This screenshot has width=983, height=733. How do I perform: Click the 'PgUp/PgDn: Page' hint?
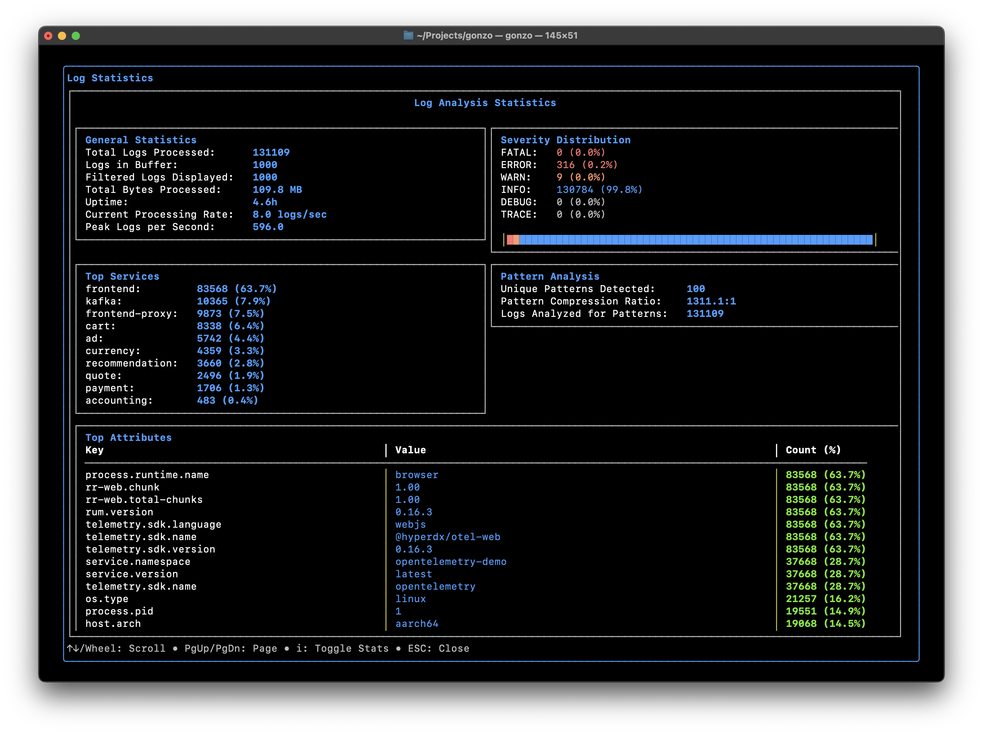pyautogui.click(x=231, y=648)
